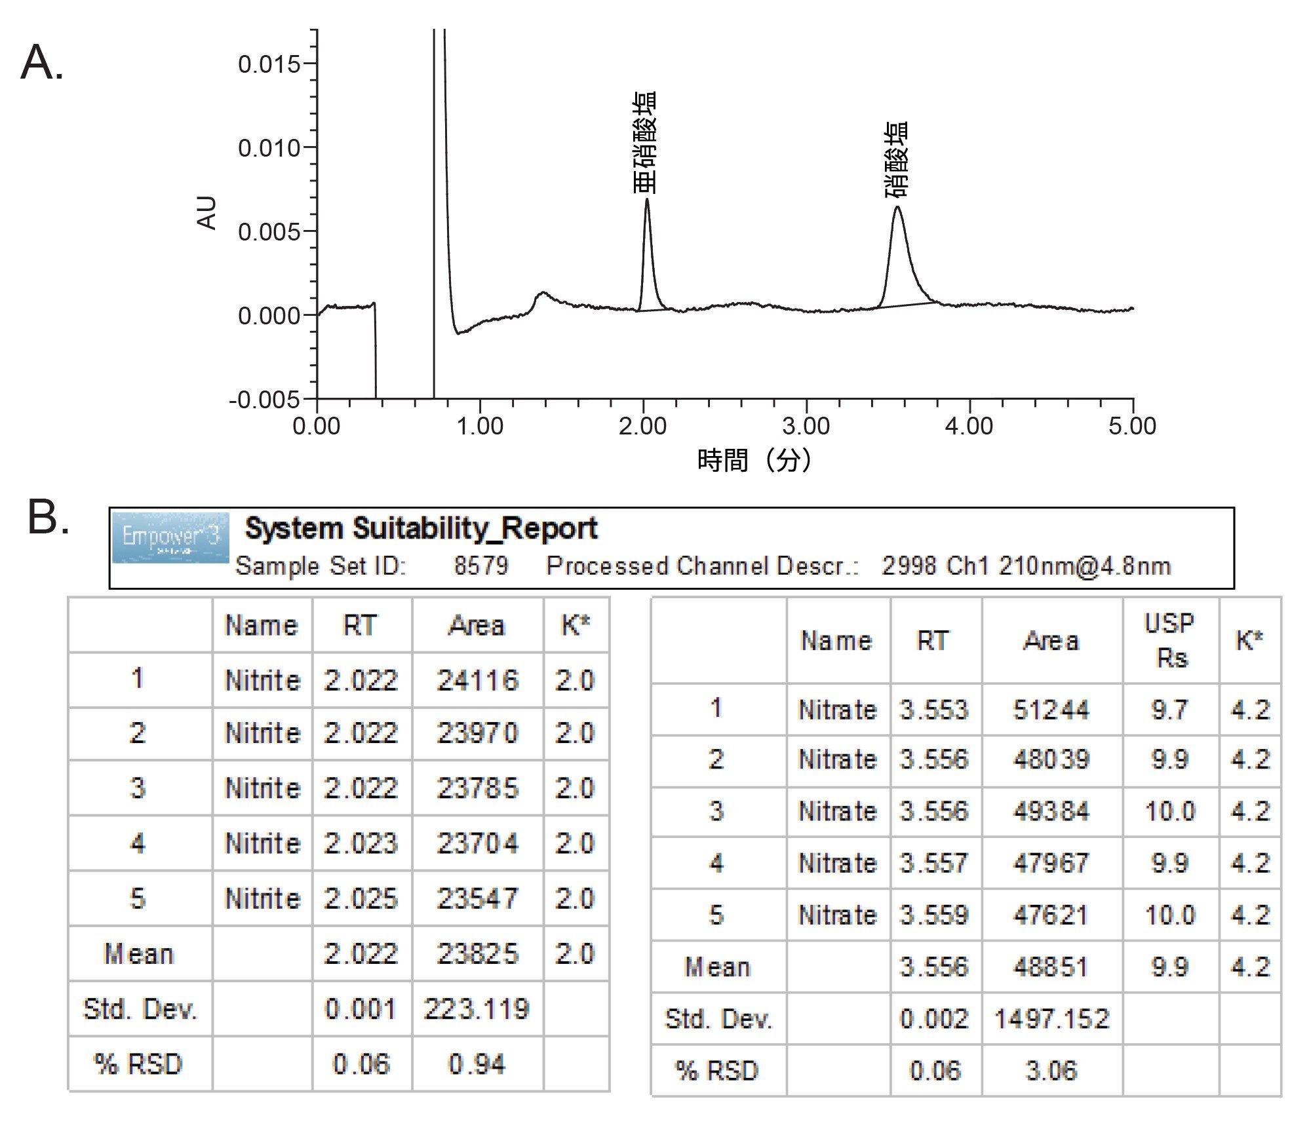Screen dimensions: 1311x1129
Task: Select channel description 2998 Ch1 210nm@4.8nm
Action: point(1026,565)
